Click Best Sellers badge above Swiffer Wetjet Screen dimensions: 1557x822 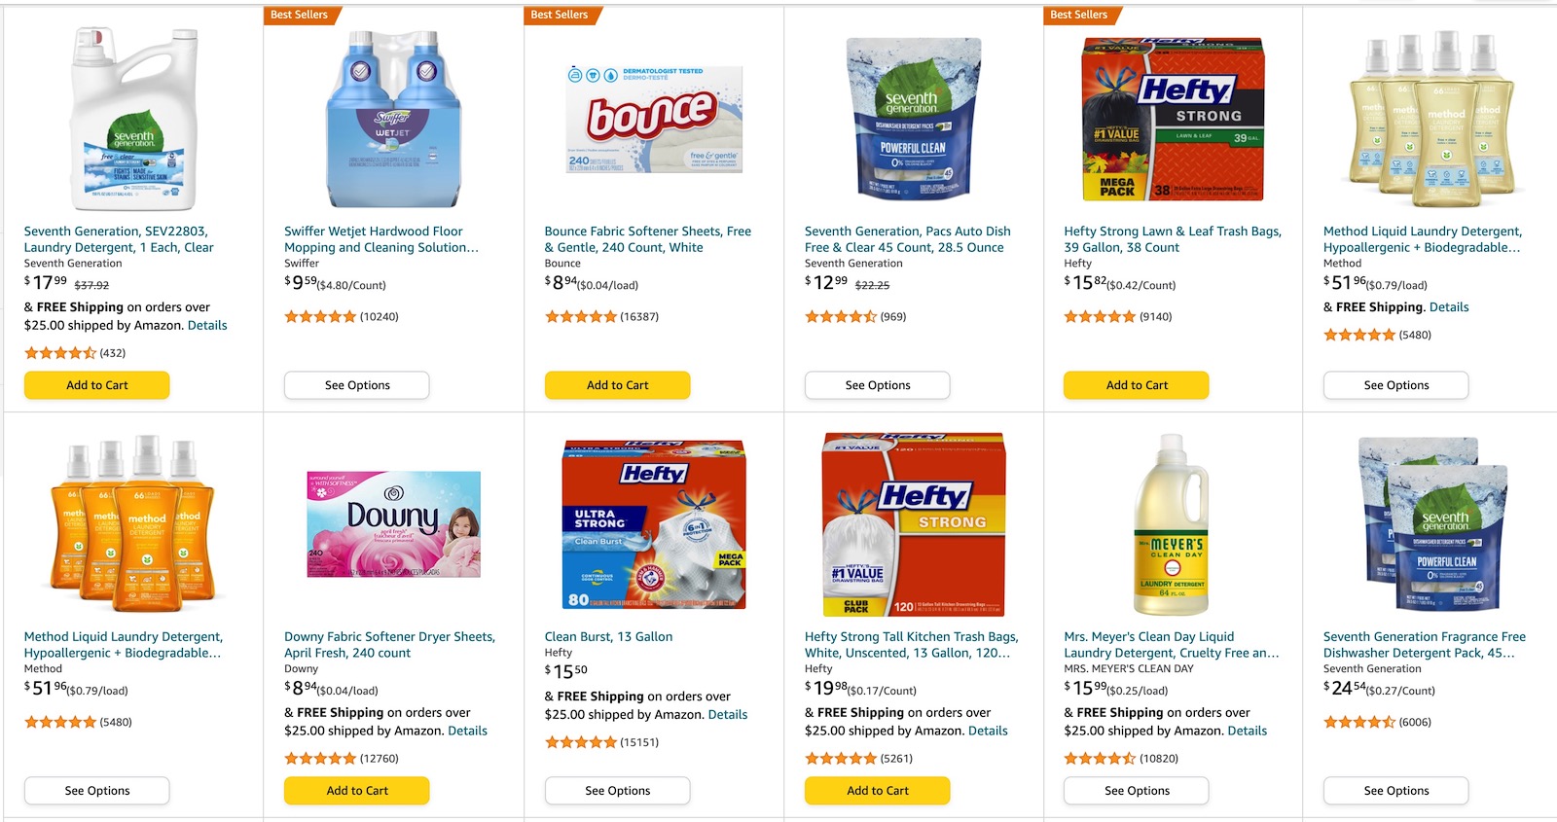click(299, 15)
